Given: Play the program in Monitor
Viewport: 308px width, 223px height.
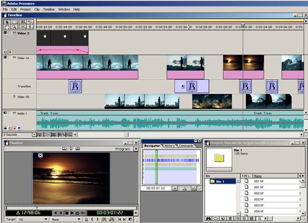Looking at the screenshot, I should (x=72, y=213).
